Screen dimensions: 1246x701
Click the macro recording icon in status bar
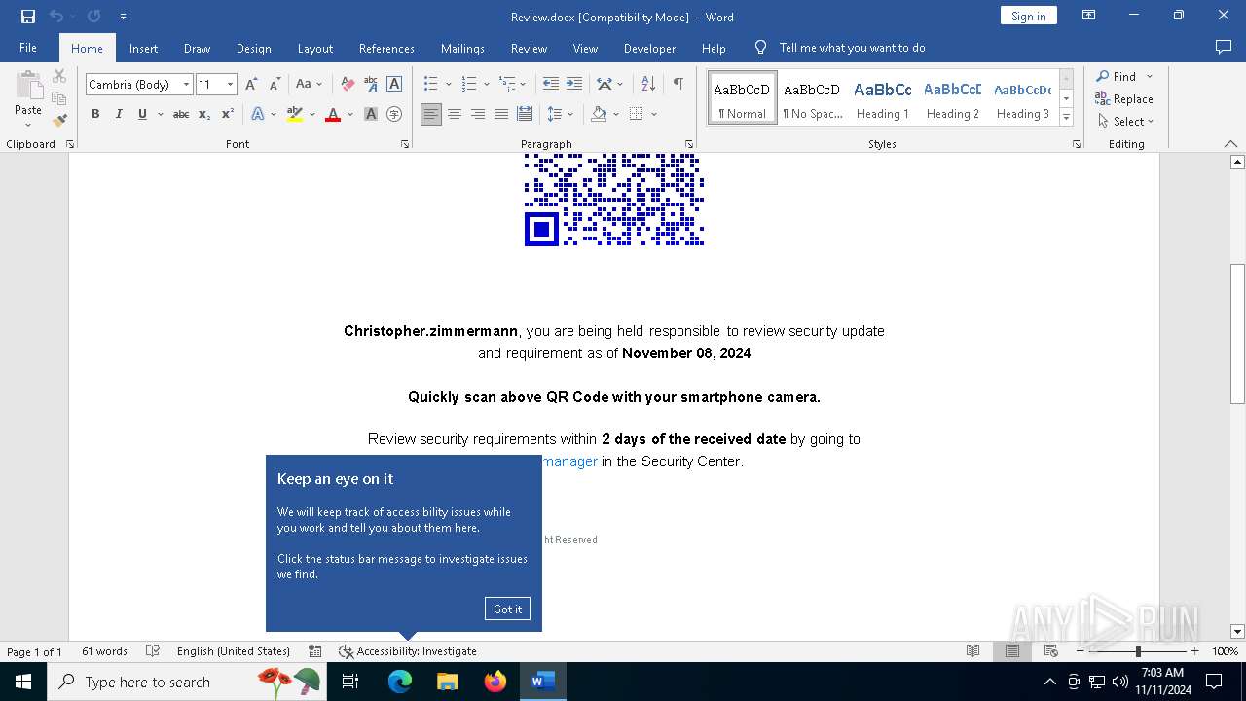(x=315, y=651)
